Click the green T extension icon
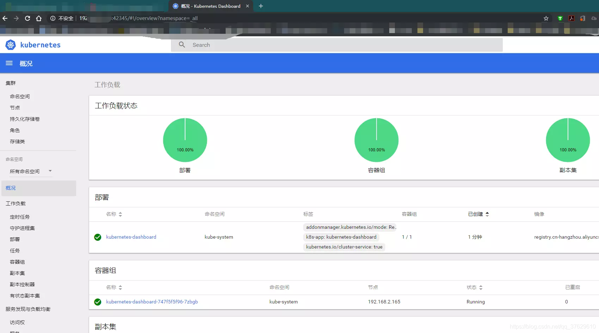 [x=560, y=18]
